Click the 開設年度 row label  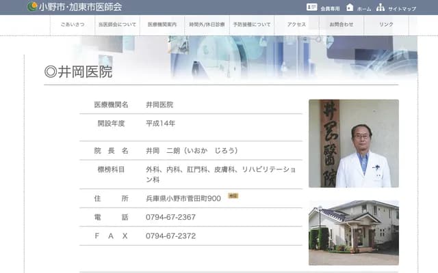tap(111, 124)
